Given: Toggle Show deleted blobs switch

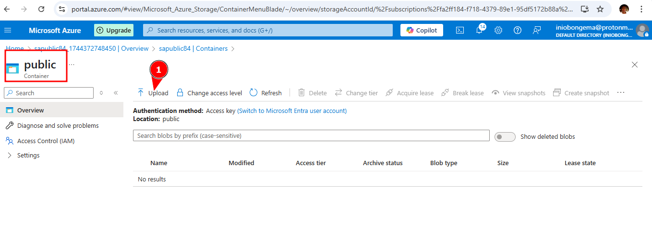Looking at the screenshot, I should click(x=505, y=137).
